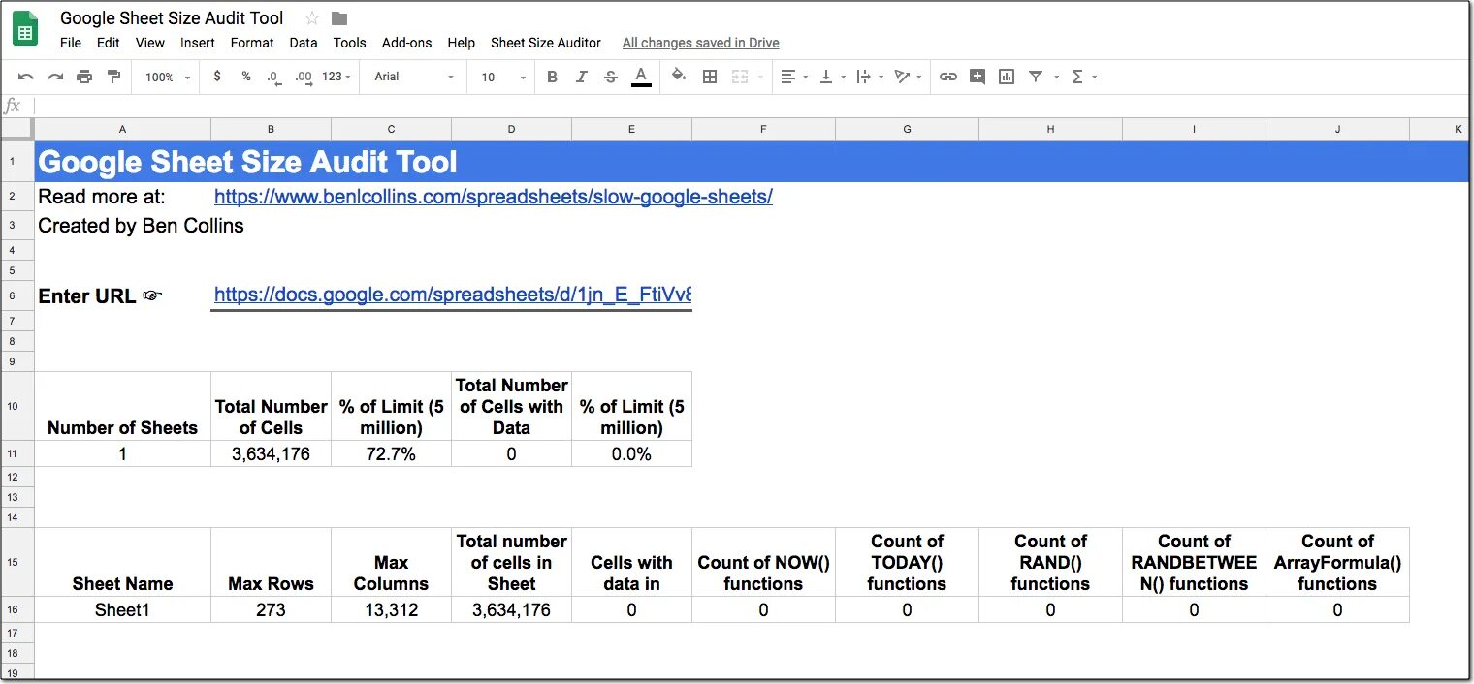Open text rotation dropdown
Image resolution: width=1474 pixels, height=684 pixels.
908,77
